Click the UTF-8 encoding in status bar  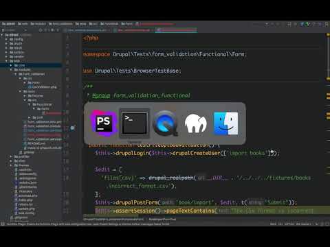[x=289, y=224]
